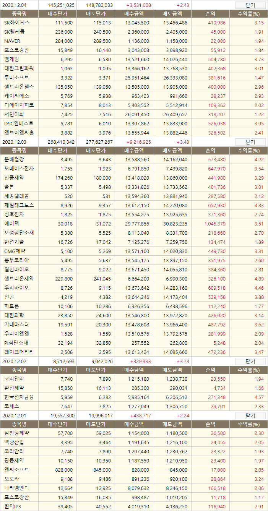268x511 pixels.
Task: Click 에이텍 stock name
Action: point(11,224)
